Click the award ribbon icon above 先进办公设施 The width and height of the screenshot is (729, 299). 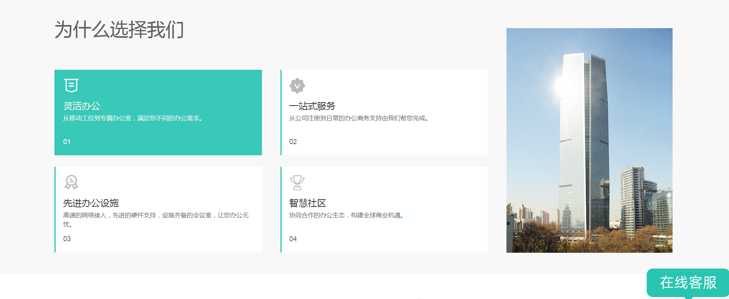[x=71, y=182]
